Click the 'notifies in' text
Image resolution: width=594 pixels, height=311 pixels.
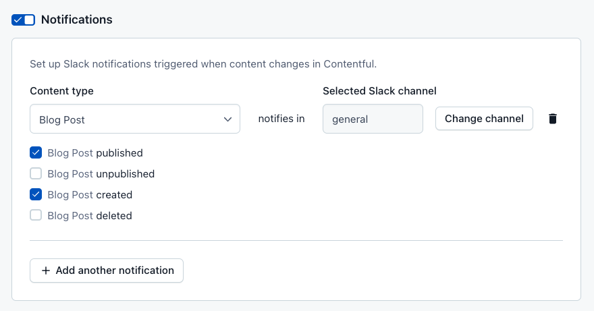pyautogui.click(x=281, y=119)
